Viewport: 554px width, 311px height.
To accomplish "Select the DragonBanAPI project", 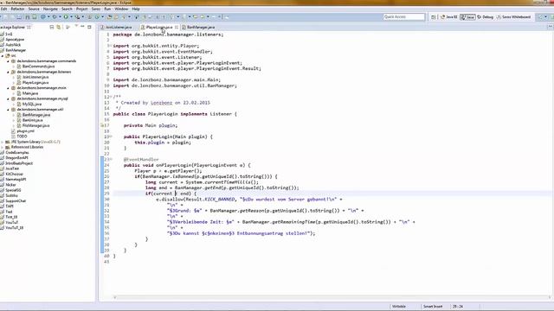I will pyautogui.click(x=16, y=158).
